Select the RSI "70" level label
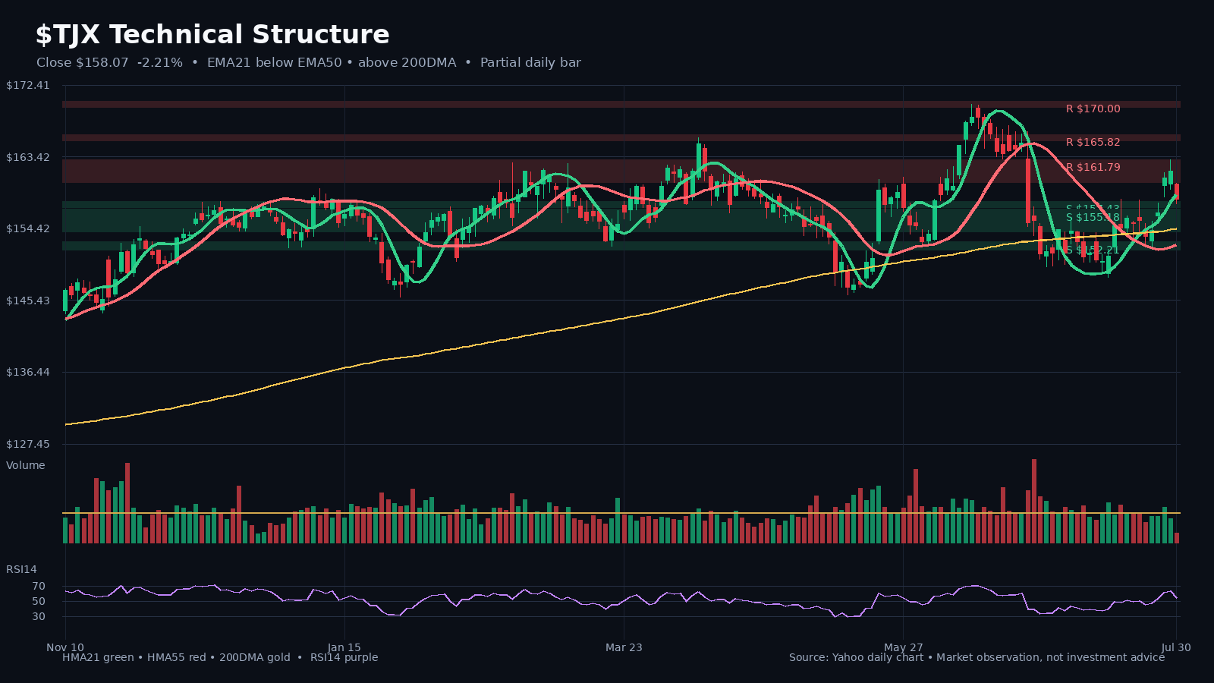This screenshot has width=1214, height=683. [x=39, y=587]
